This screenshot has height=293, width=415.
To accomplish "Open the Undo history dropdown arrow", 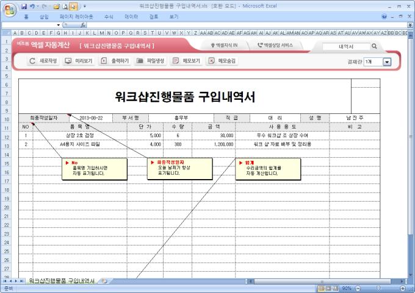I will pyautogui.click(x=38, y=6).
